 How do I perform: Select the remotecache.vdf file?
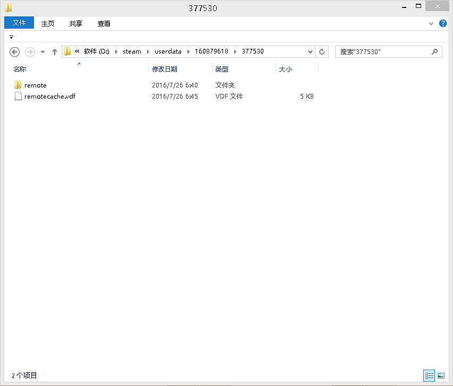[49, 96]
